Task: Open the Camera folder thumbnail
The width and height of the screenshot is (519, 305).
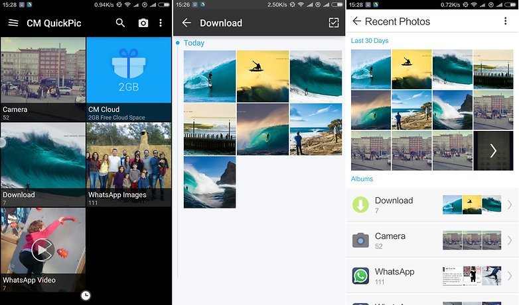Action: (x=43, y=79)
